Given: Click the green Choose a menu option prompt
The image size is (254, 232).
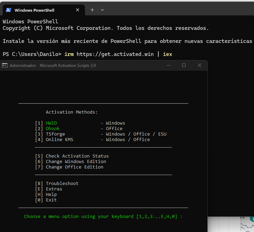Looking at the screenshot, I should pos(103,217).
